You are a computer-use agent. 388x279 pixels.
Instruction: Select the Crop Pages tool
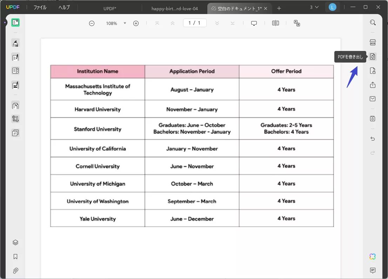point(15,119)
